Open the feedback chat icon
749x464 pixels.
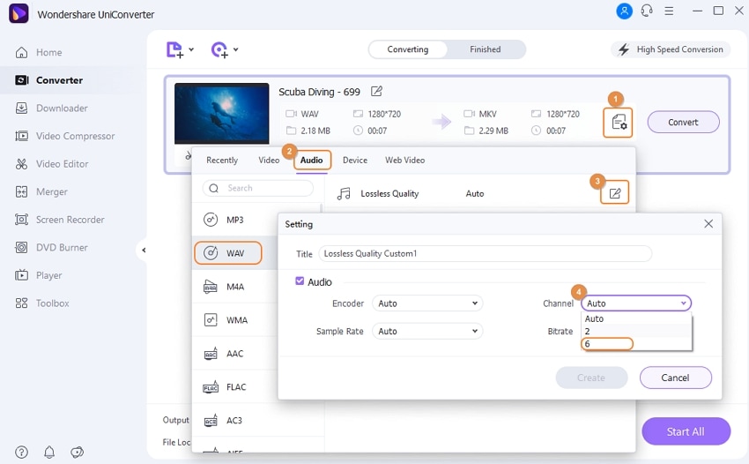click(x=77, y=452)
